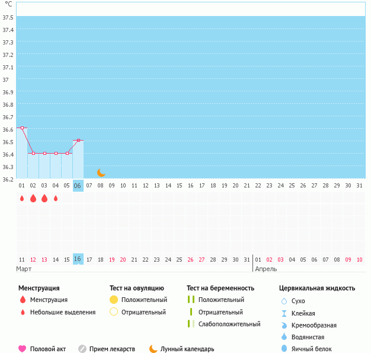Click the Апрель month label
Screen dimensions: 371x353
click(x=265, y=269)
